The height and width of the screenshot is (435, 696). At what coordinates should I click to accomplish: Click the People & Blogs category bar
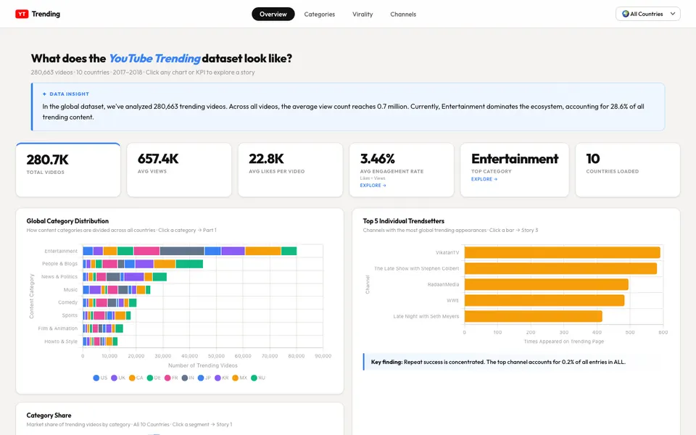point(143,264)
